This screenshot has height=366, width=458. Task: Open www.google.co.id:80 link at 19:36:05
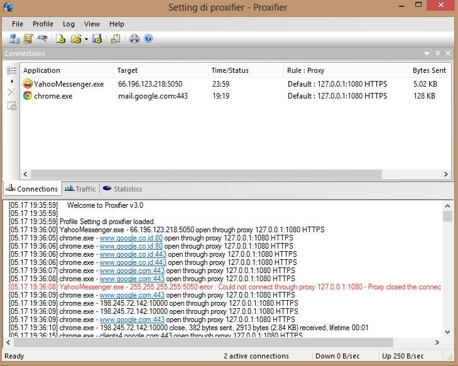click(x=131, y=238)
